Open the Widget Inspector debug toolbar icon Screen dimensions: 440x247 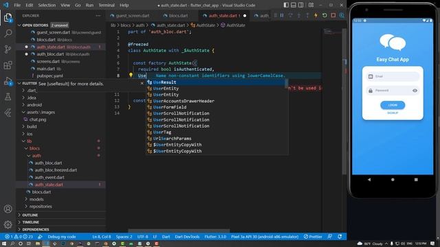[342, 15]
